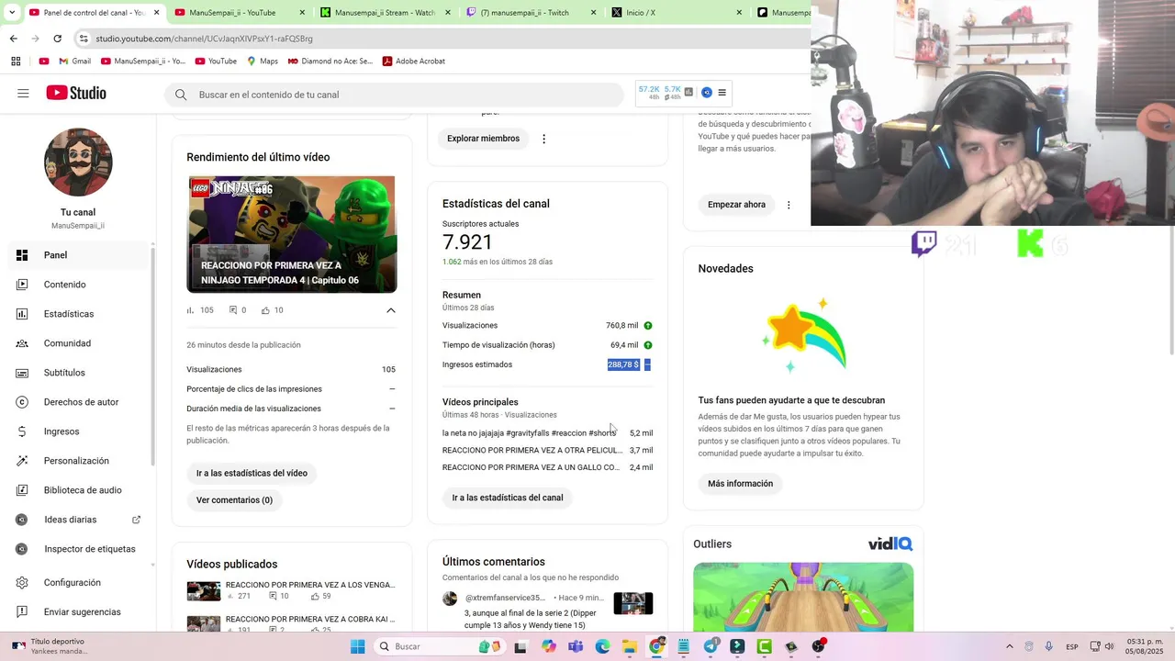The height and width of the screenshot is (661, 1175).
Task: Open Comunidad in the sidebar
Action: (x=77, y=343)
